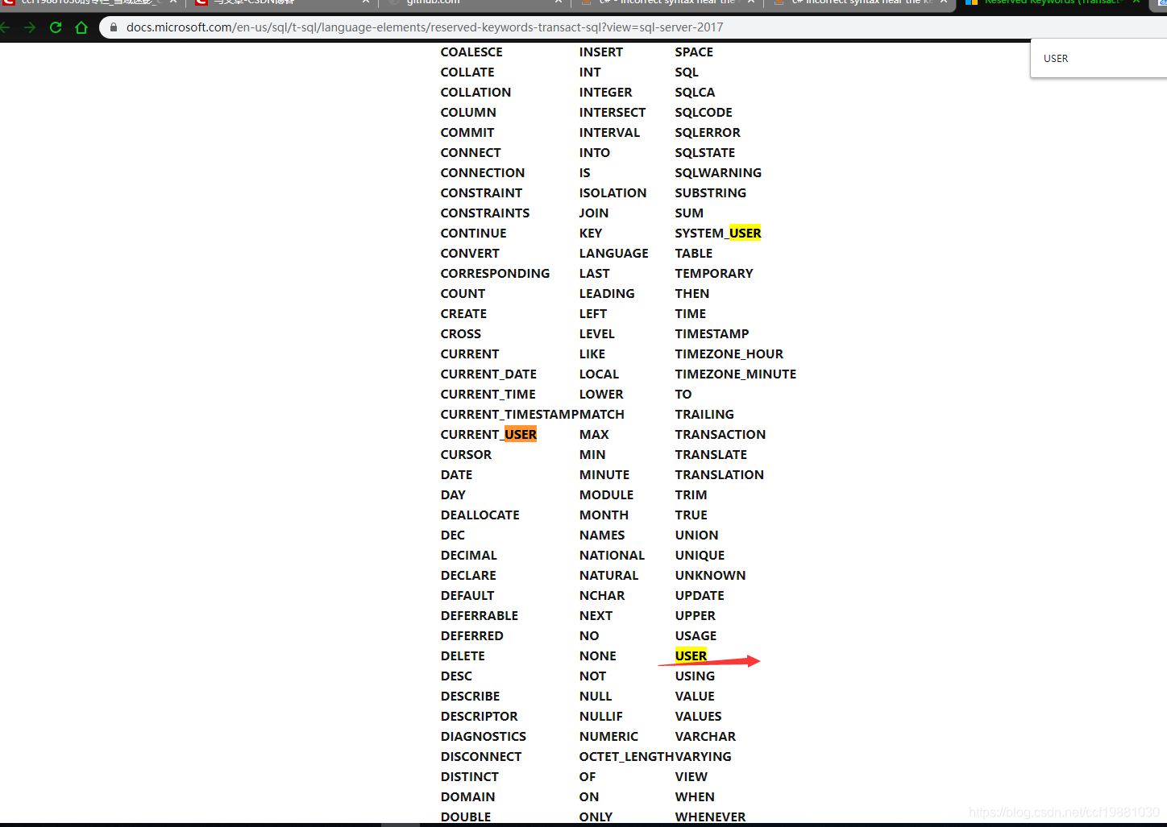This screenshot has height=827, width=1167.
Task: Click the DECIMAL keyword
Action: point(468,556)
